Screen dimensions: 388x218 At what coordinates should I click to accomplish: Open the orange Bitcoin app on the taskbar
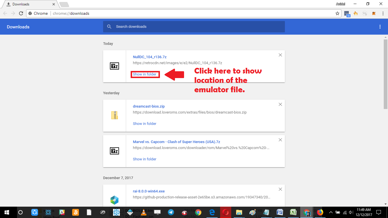click(x=76, y=212)
